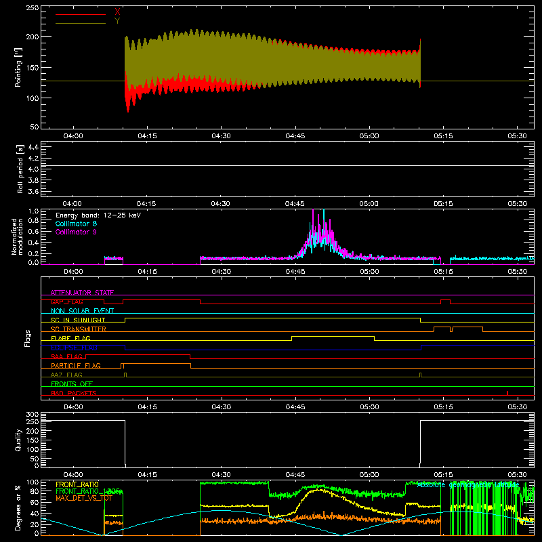542x542 pixels.
Task: Click the red BAD_PACKETS spike near 05:28
Action: [507, 393]
